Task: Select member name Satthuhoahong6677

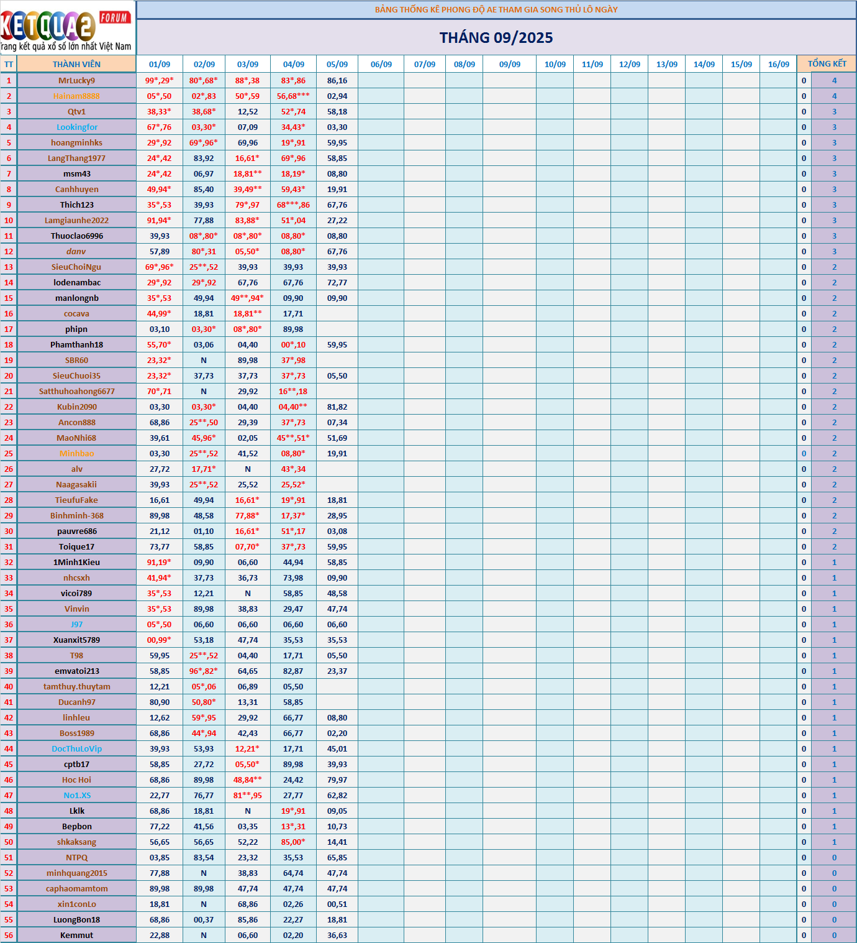Action: click(x=76, y=391)
